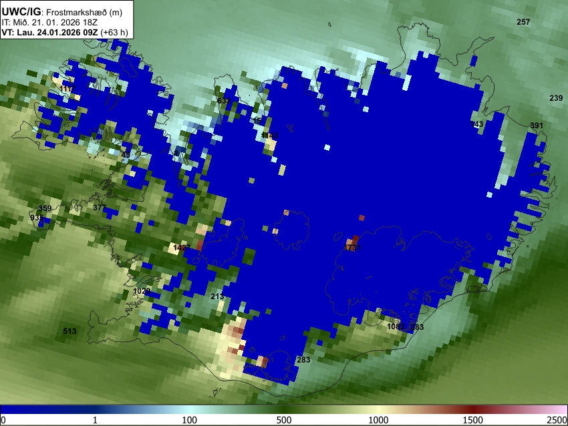Click the initial time line "IT: Mið. 21. 01. 2026 18Z"
Screen dimensions: 568x426
(49, 23)
